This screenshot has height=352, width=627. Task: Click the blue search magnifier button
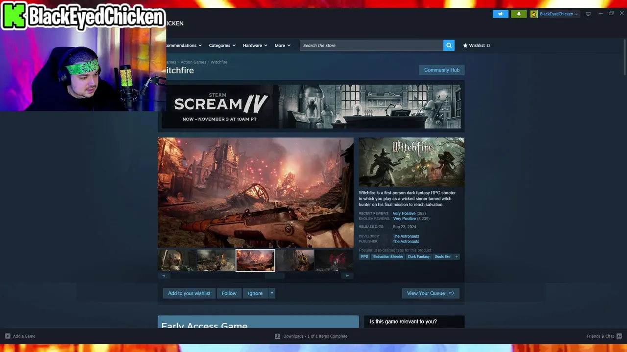(449, 45)
